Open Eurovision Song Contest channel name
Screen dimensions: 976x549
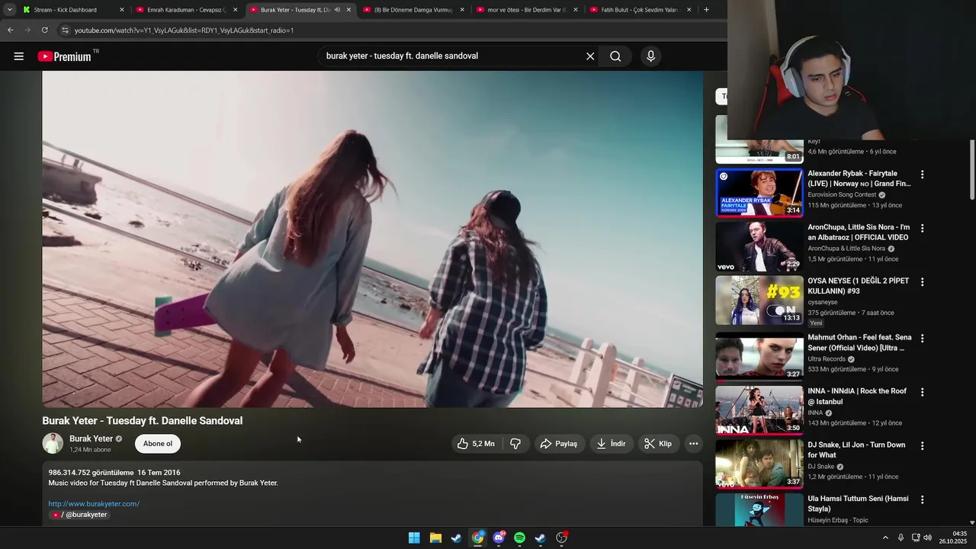coord(843,195)
